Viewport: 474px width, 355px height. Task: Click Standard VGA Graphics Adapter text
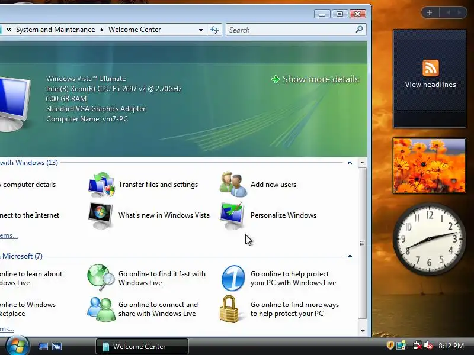95,109
